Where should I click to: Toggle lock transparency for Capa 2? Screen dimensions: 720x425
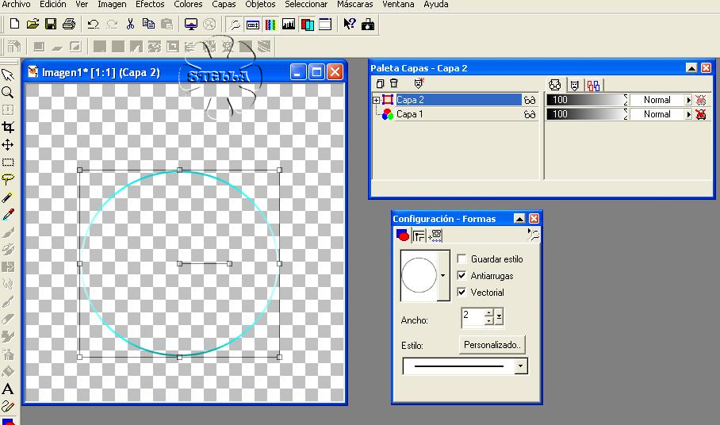point(701,100)
